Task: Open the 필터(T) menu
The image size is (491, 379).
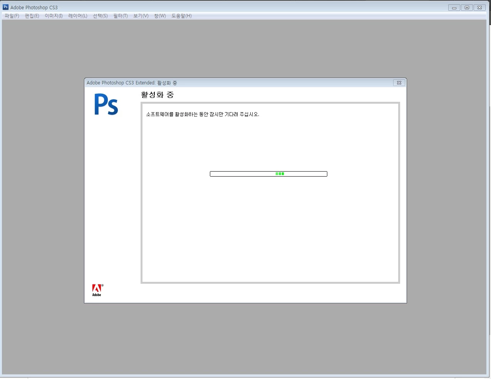Action: (121, 16)
